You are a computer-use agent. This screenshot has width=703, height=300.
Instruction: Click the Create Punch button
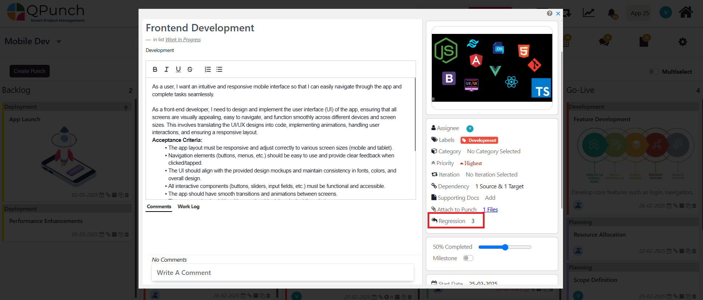coord(29,71)
